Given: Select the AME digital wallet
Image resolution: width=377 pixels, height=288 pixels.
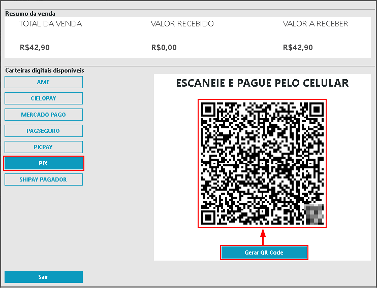Looking at the screenshot, I should tap(44, 82).
